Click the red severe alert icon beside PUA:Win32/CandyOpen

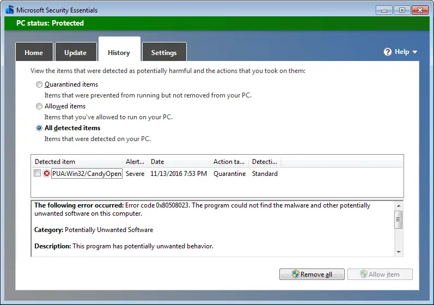[46, 174]
